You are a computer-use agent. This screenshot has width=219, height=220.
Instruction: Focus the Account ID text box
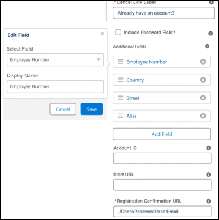162,158
